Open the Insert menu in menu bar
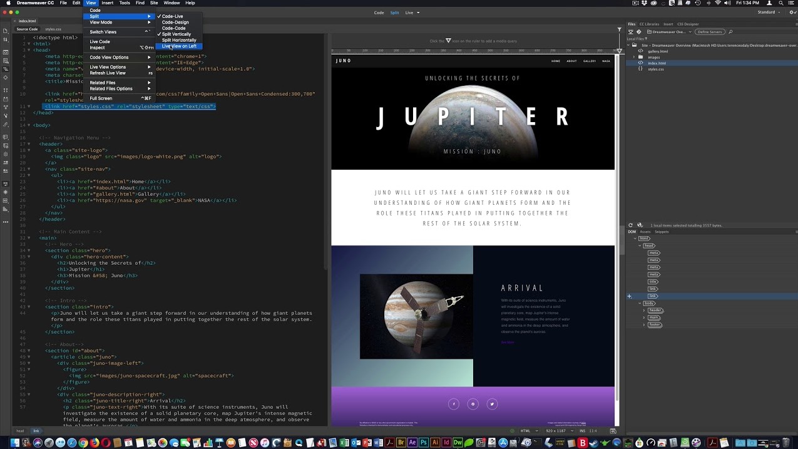 (108, 3)
